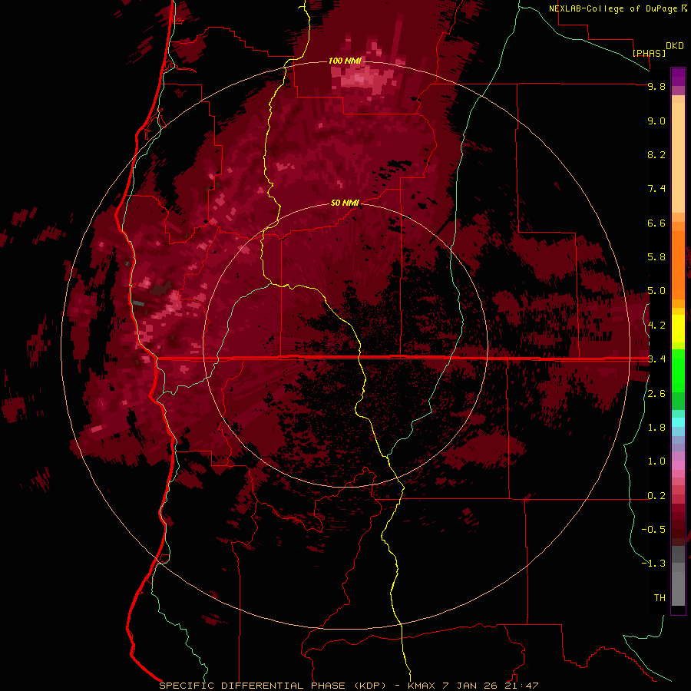This screenshot has height=691, width=691.
Task: Click the -0.5 scale value
Action: pyautogui.click(x=653, y=530)
